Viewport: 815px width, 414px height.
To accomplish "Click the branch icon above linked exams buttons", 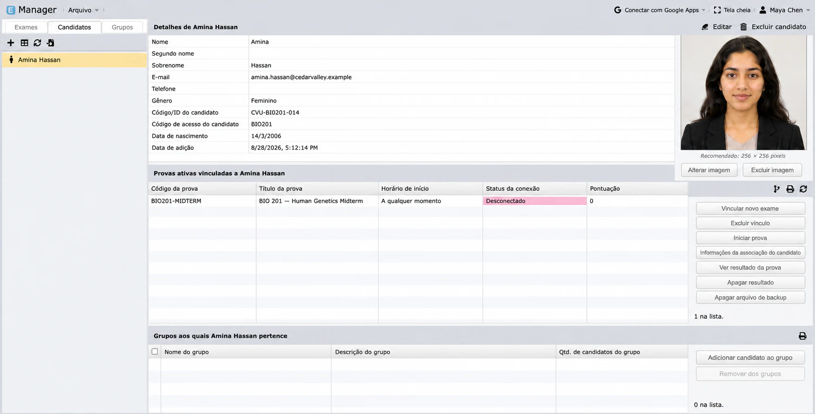I will pyautogui.click(x=777, y=189).
